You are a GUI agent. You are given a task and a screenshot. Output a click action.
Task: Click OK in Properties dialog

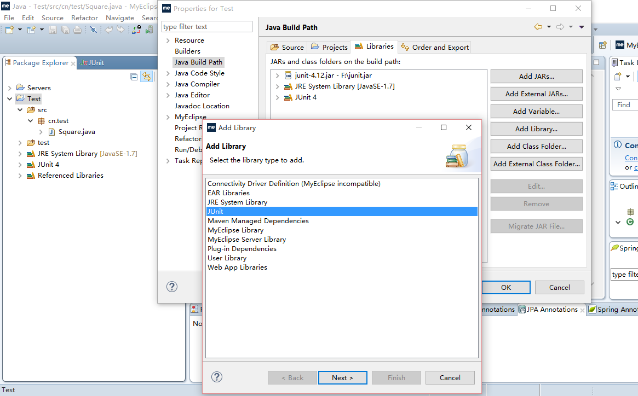tap(506, 288)
